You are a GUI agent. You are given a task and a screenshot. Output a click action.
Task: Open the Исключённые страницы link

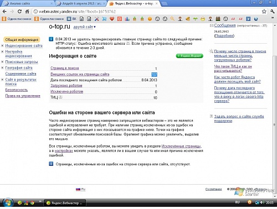pyautogui.click(x=181, y=146)
